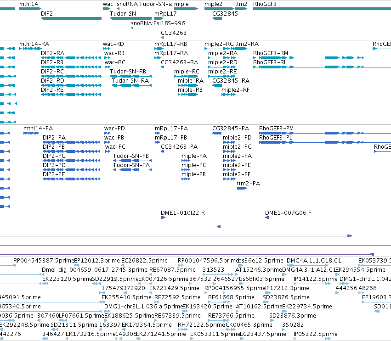Click transcript mRpL17-RB

tap(159, 49)
